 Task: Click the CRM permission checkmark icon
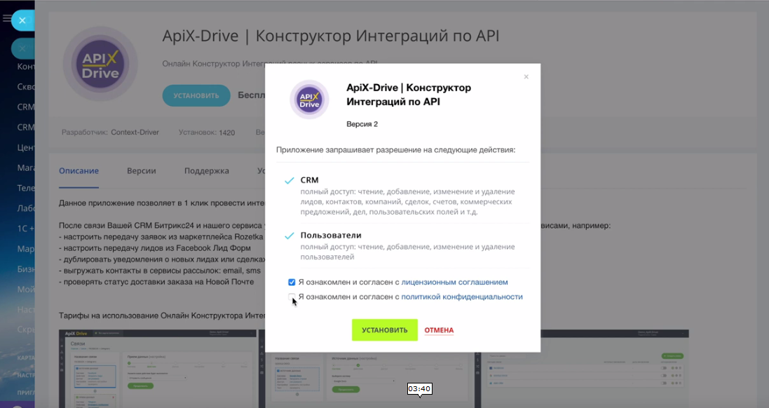(x=290, y=180)
